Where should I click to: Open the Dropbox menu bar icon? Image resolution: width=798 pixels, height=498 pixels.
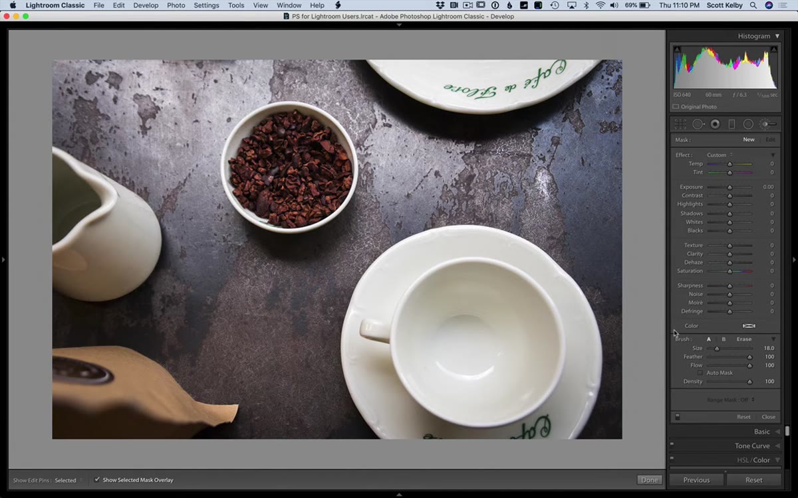[x=440, y=5]
